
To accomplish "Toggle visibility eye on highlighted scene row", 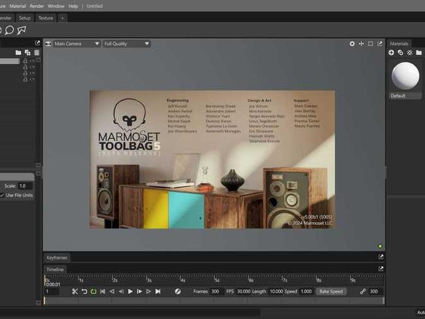I will point(32,61).
